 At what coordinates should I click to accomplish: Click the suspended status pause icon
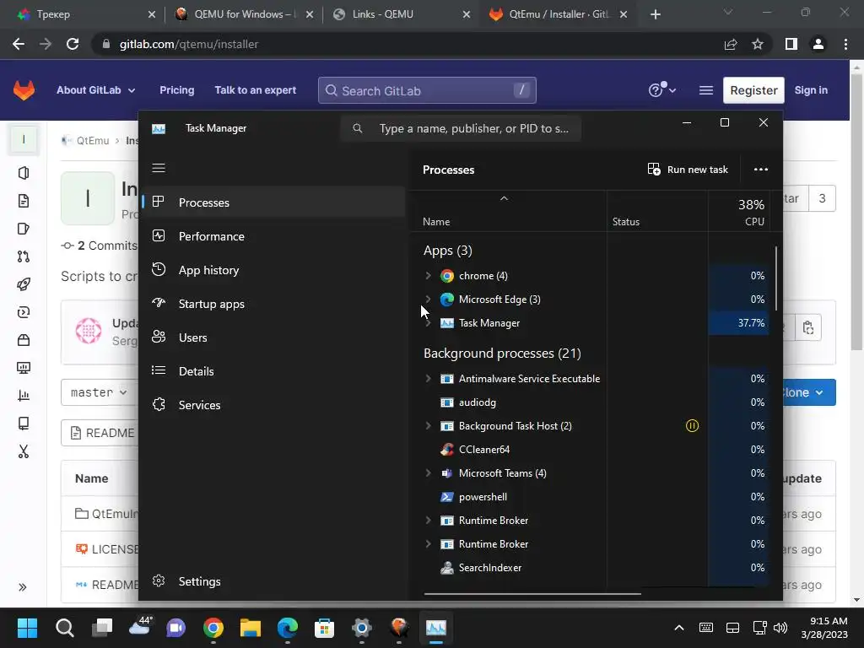coord(692,426)
